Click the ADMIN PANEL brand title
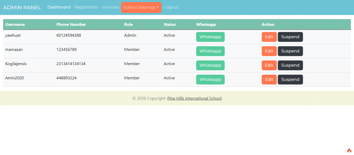Image resolution: width=354 pixels, height=155 pixels. point(22,8)
